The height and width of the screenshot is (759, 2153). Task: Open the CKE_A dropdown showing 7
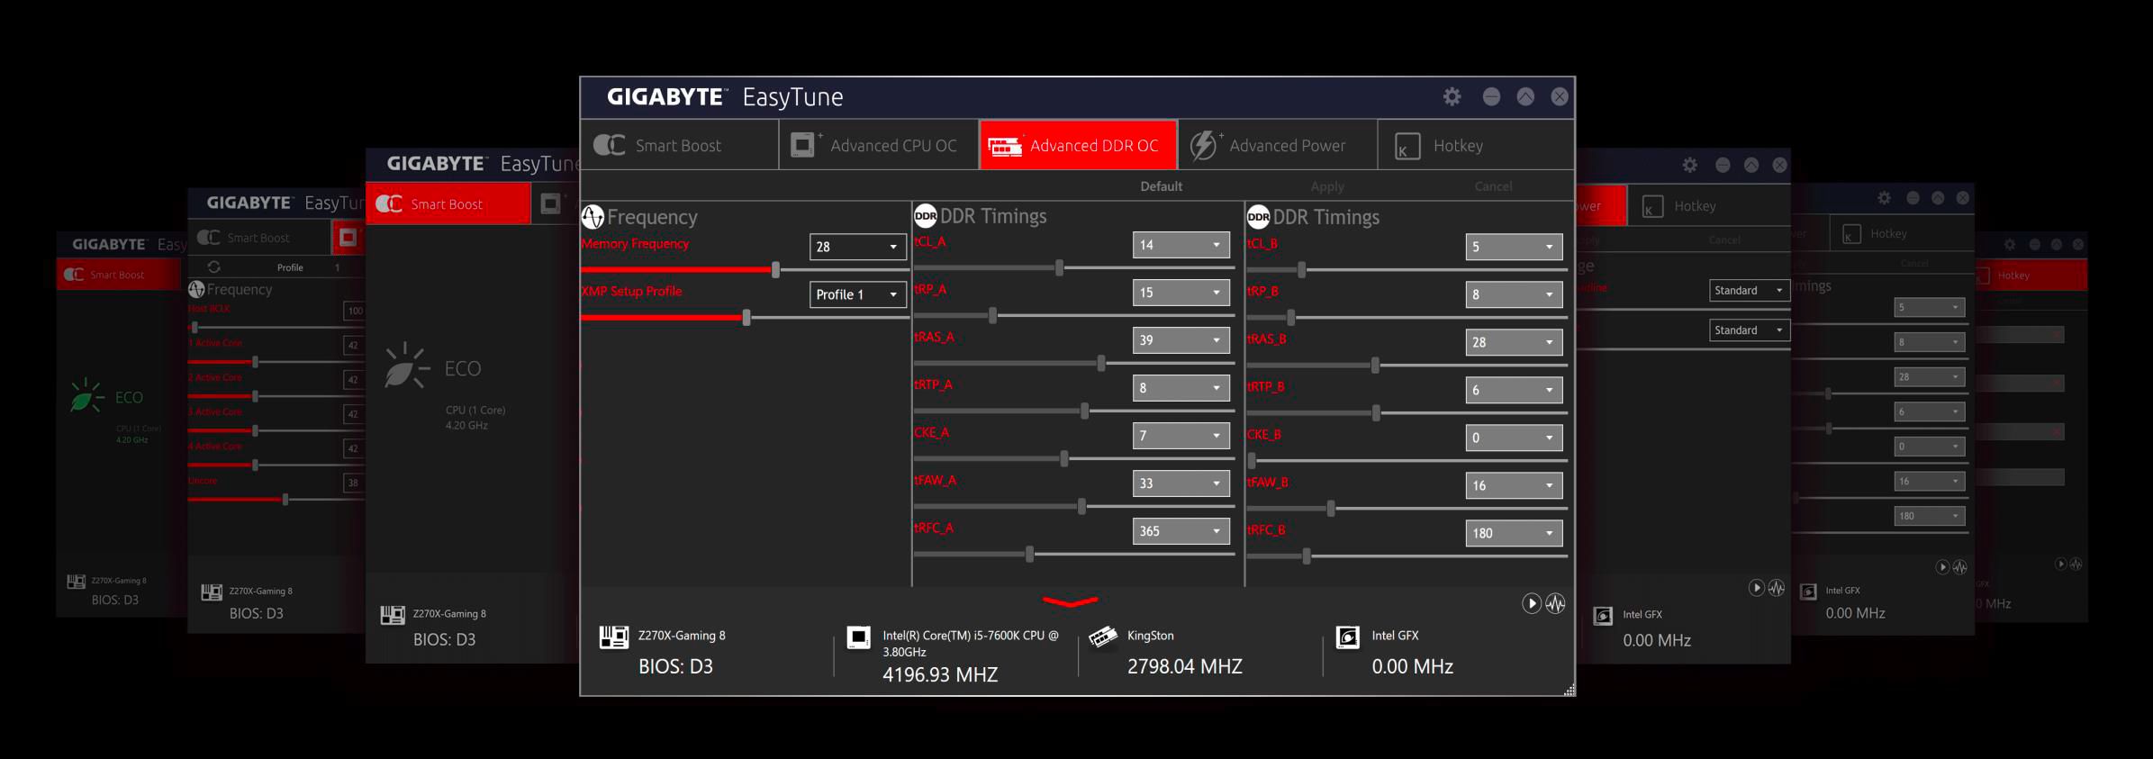coord(1181,435)
